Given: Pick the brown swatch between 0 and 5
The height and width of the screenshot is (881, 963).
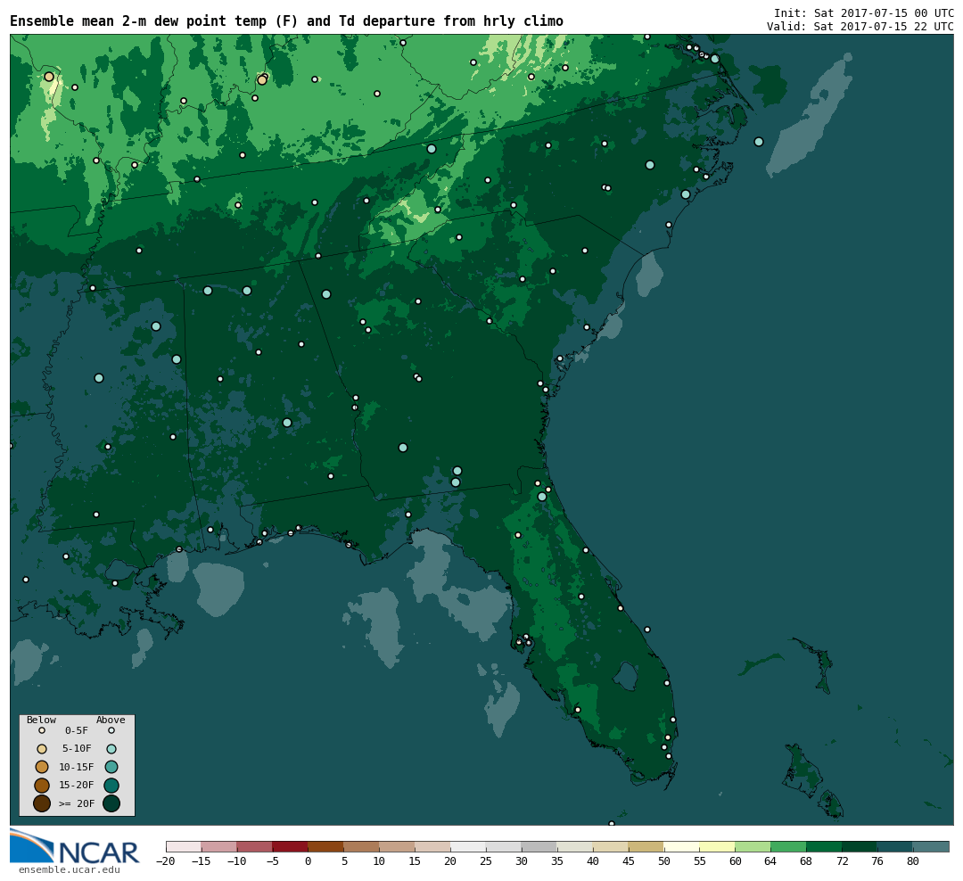Looking at the screenshot, I should tap(326, 846).
